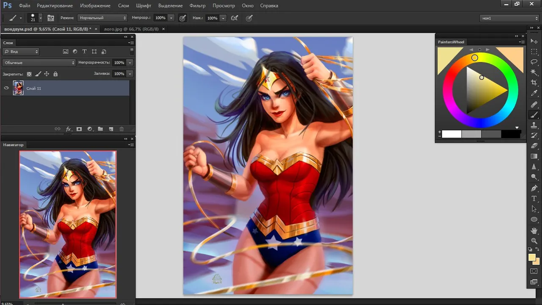Change screen mode icon
This screenshot has height=305, width=542.
click(534, 282)
